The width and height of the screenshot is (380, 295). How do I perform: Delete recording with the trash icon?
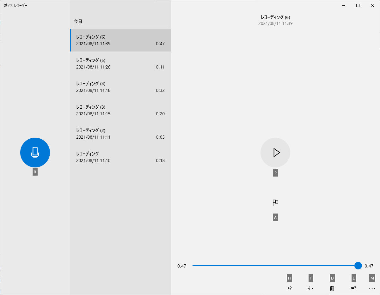[332, 288]
